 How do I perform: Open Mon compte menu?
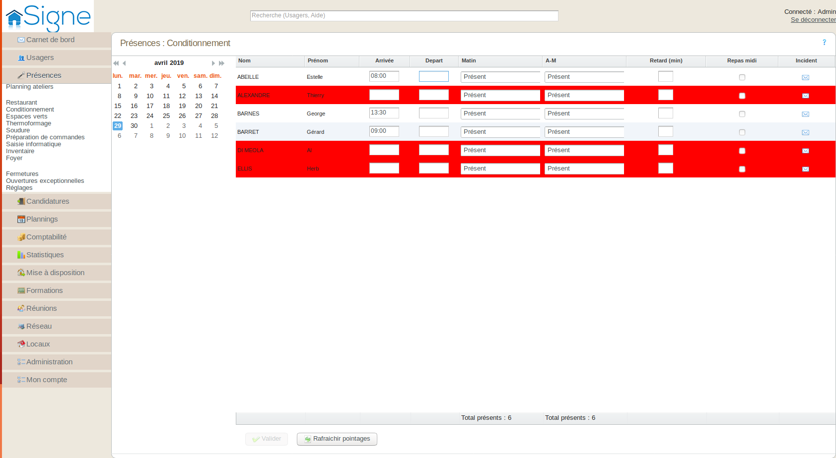coord(57,380)
